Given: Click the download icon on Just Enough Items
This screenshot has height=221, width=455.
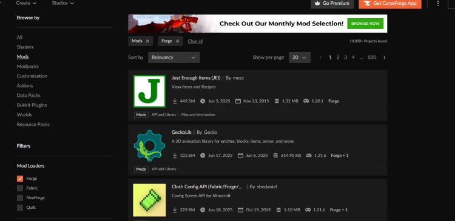Looking at the screenshot, I should click(x=175, y=101).
